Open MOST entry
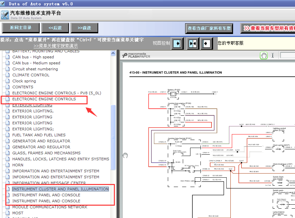295x218 pixels. click(x=18, y=213)
